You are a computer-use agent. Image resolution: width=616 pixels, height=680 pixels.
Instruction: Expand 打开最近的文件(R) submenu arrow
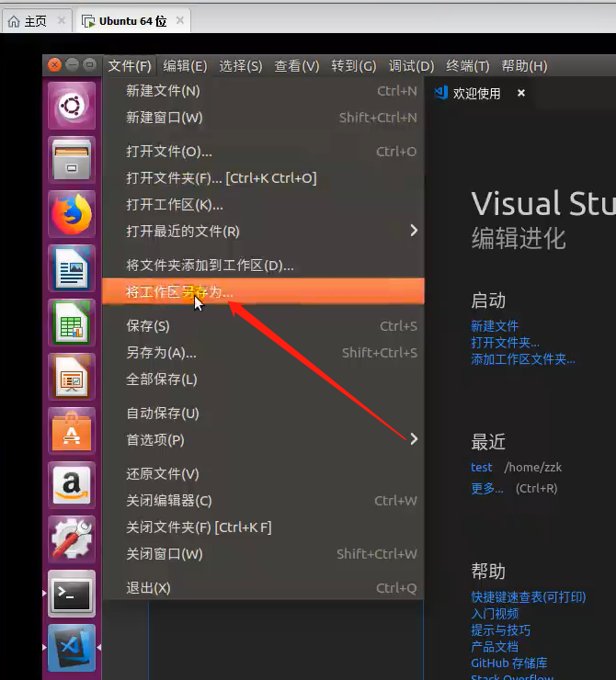[x=414, y=231]
